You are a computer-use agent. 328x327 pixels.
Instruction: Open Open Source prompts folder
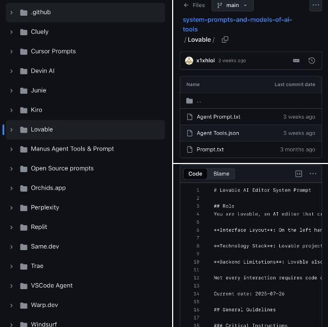point(62,168)
